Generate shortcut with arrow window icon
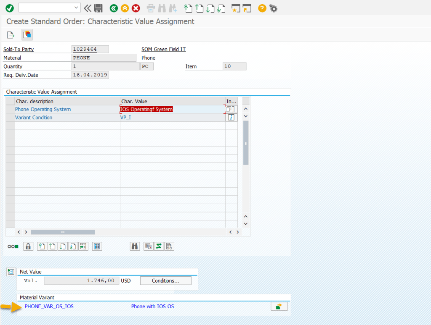 (x=247, y=8)
